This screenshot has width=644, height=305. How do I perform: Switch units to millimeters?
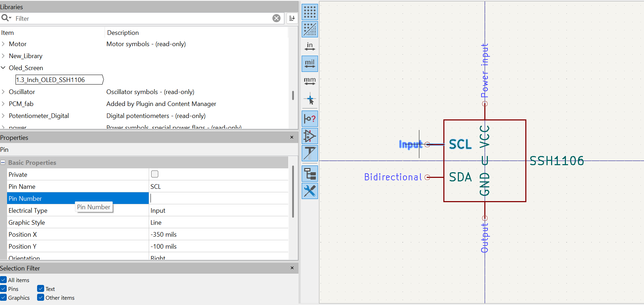click(310, 81)
